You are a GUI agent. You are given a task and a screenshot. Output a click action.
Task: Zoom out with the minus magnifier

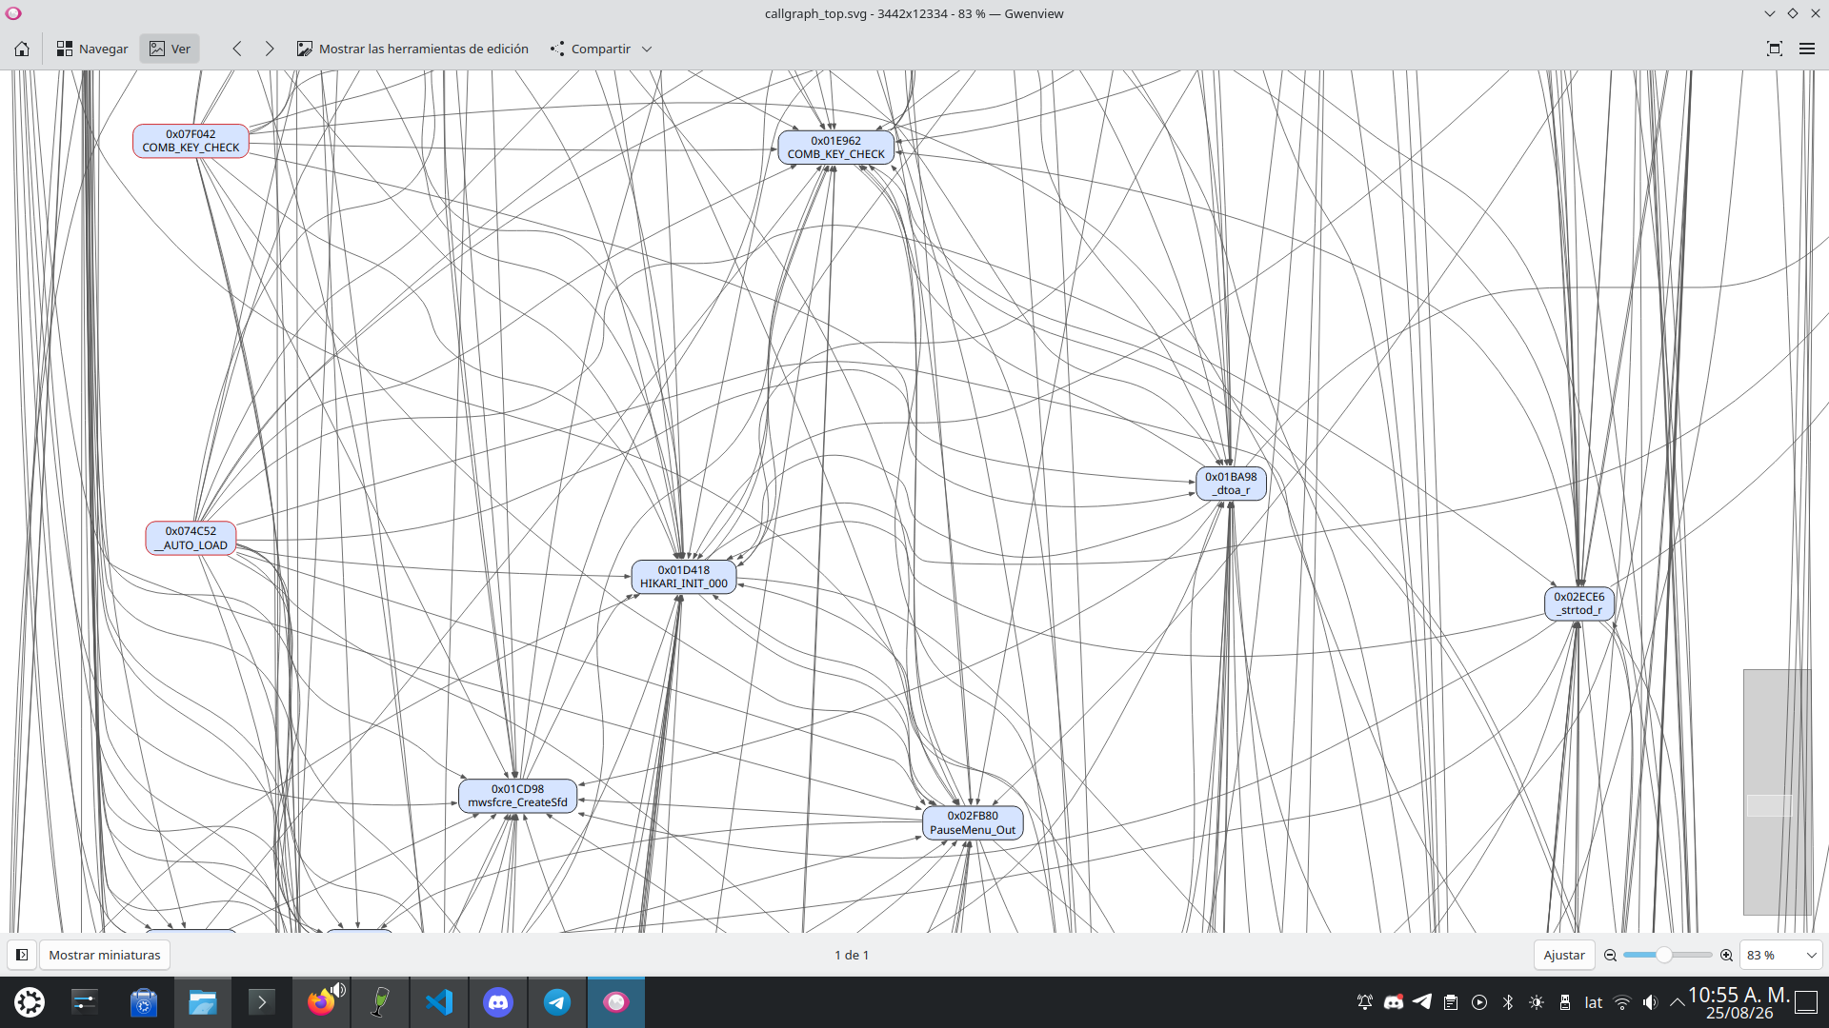pos(1610,955)
